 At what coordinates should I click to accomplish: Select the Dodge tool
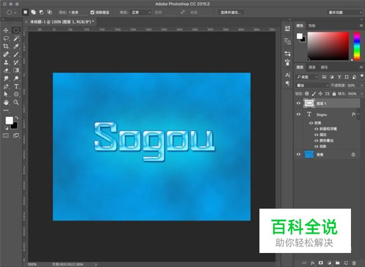click(16, 79)
